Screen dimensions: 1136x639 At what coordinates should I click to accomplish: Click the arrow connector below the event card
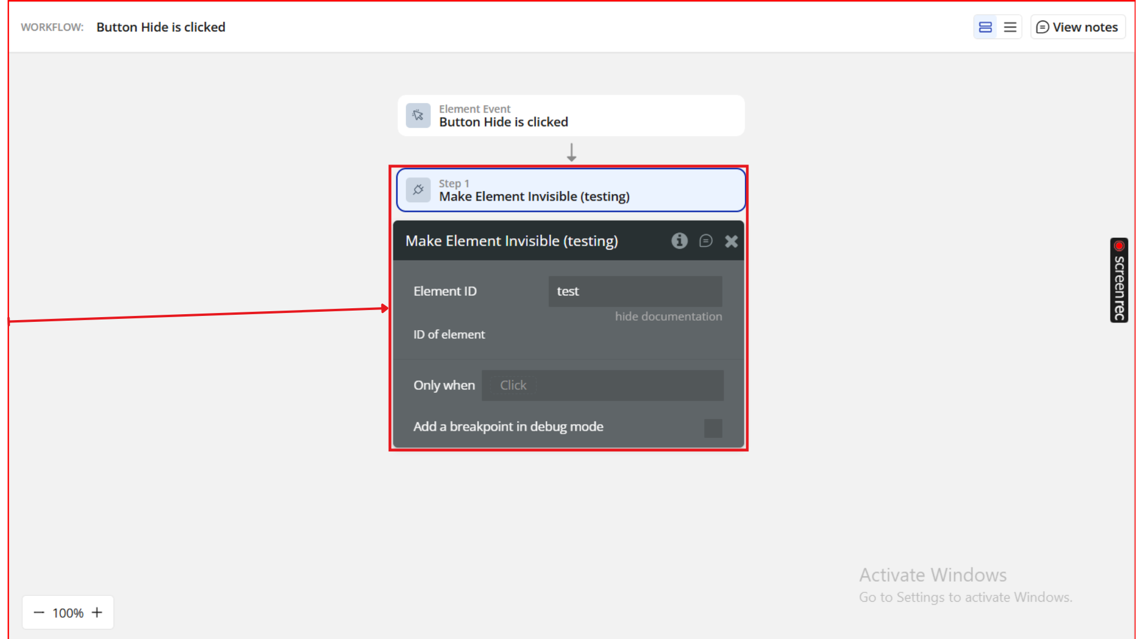pyautogui.click(x=572, y=152)
